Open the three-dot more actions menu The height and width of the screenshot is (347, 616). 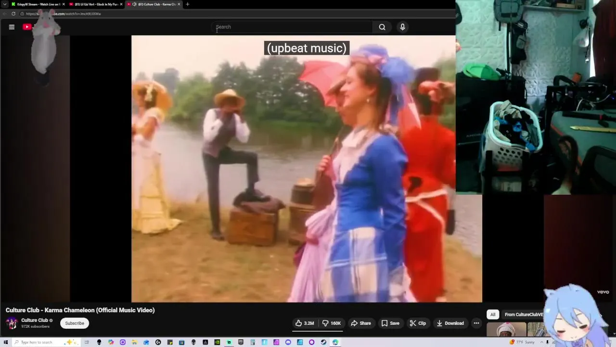click(x=476, y=323)
